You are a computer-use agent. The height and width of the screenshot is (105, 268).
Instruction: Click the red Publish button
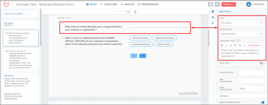tap(228, 4)
